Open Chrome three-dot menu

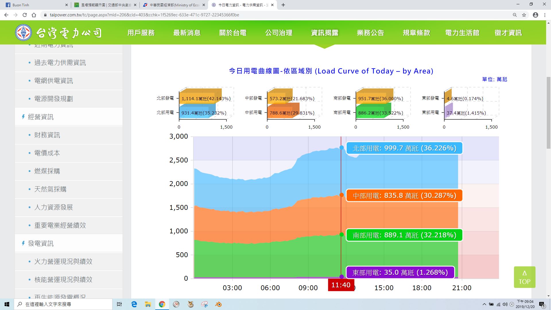coord(545,15)
